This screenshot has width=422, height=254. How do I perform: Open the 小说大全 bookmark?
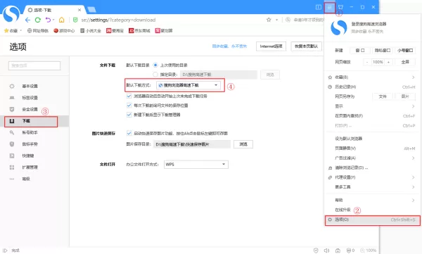pyautogui.click(x=91, y=31)
